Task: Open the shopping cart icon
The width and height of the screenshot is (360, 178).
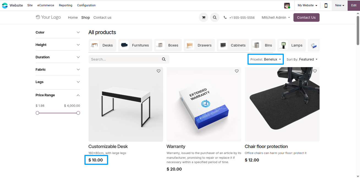Action: (204, 17)
